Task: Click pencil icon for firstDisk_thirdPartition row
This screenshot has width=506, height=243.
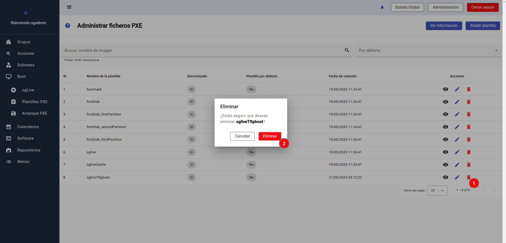Action: [457, 139]
